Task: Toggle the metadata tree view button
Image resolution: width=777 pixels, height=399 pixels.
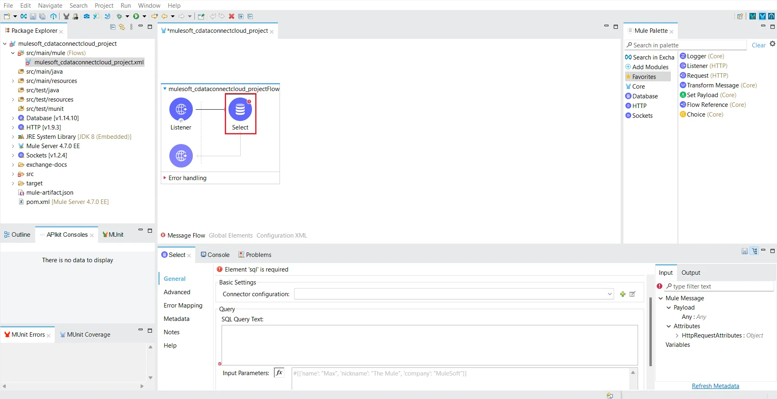Action: 754,251
